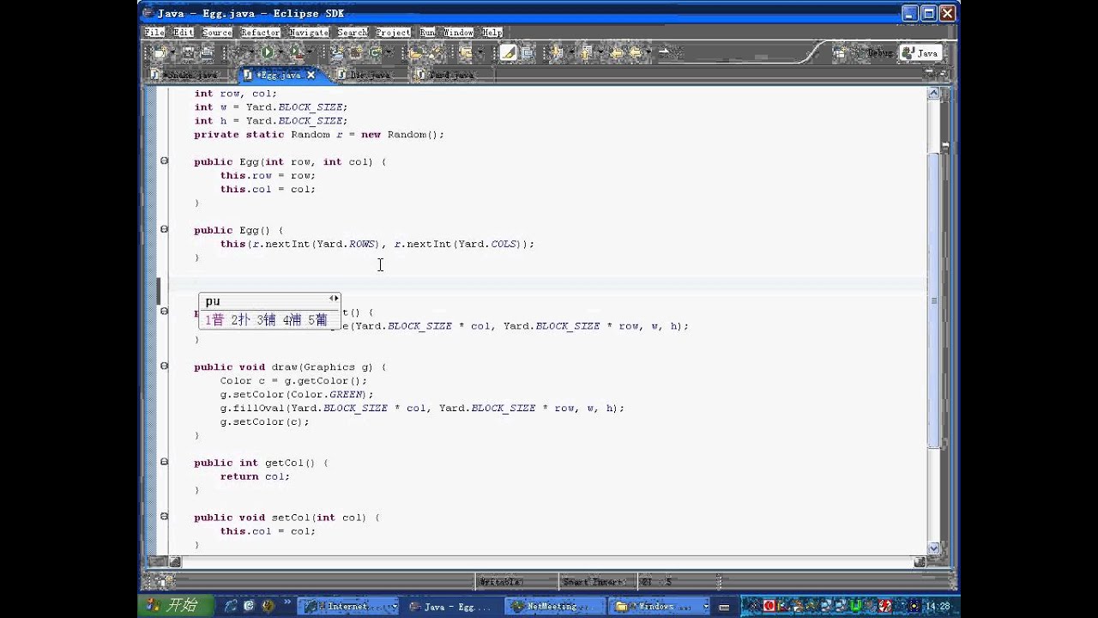
Task: Click the horizontal scrollbar right arrow
Action: click(920, 561)
